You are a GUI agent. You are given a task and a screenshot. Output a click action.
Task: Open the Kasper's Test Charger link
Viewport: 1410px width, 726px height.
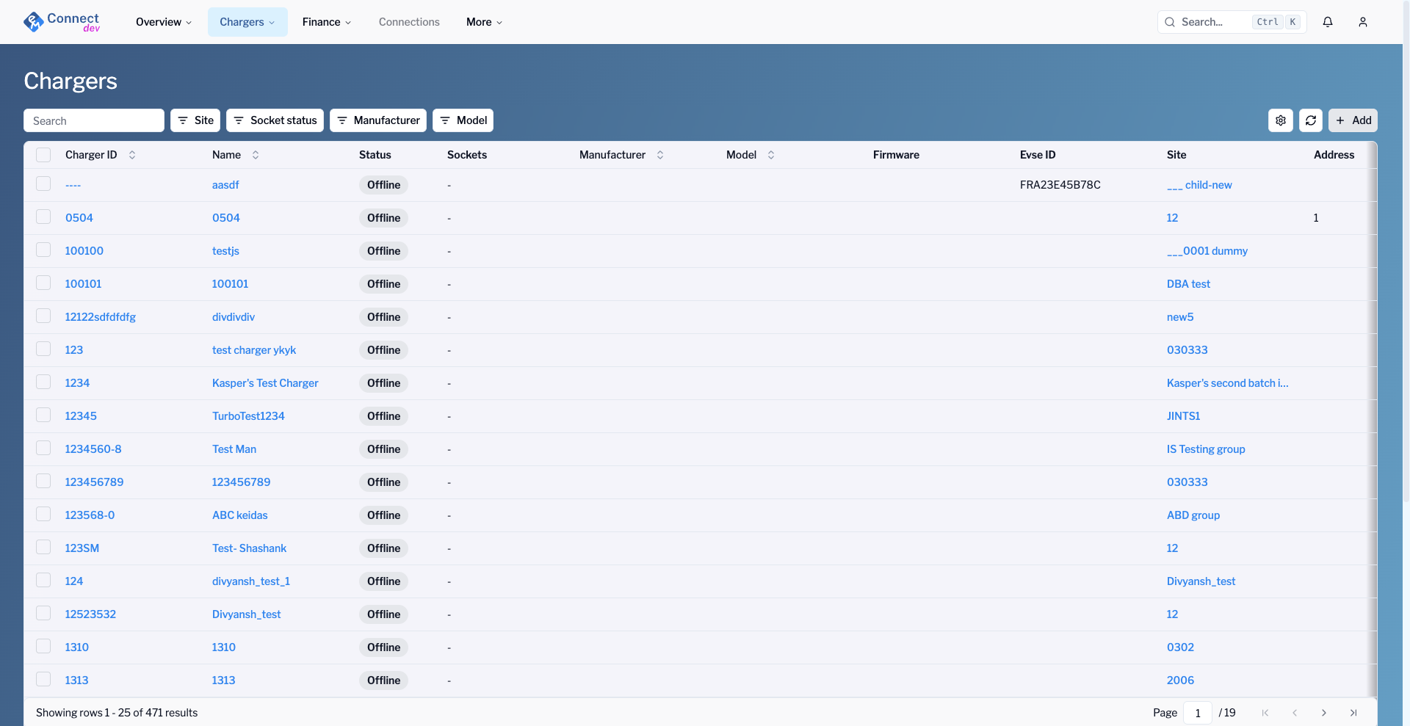tap(265, 382)
